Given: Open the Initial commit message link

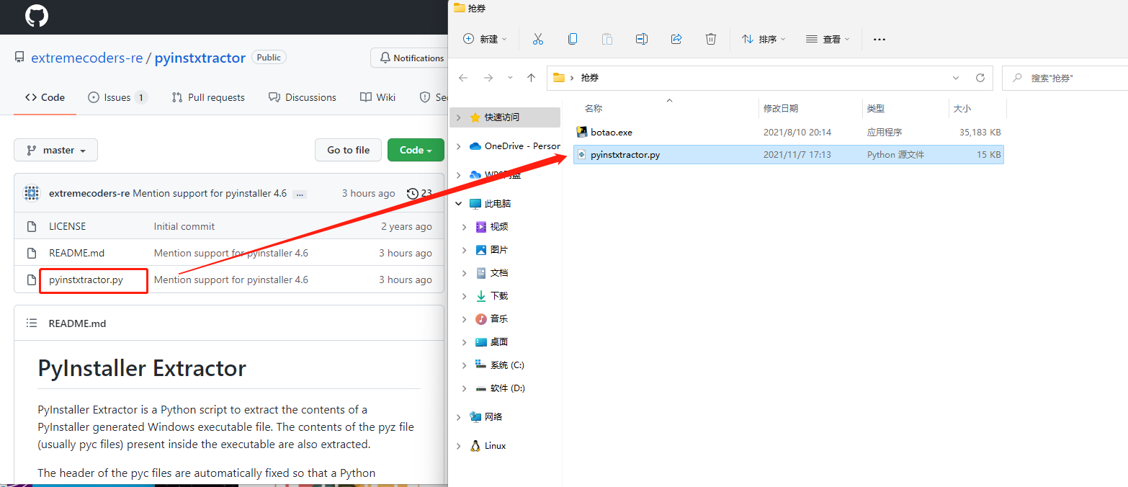Looking at the screenshot, I should point(184,226).
